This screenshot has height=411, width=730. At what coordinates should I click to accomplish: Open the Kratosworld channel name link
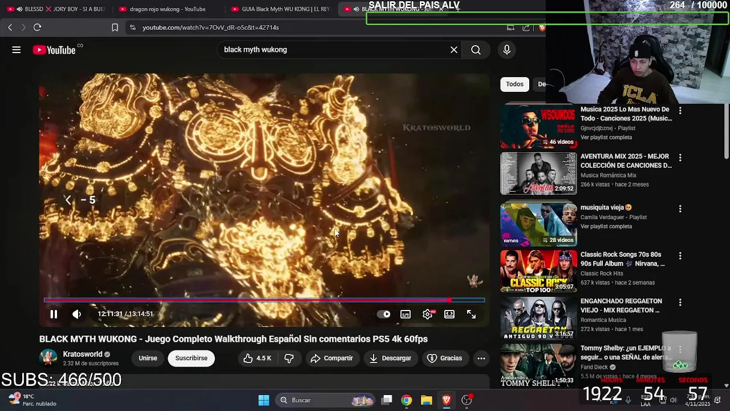pos(83,354)
